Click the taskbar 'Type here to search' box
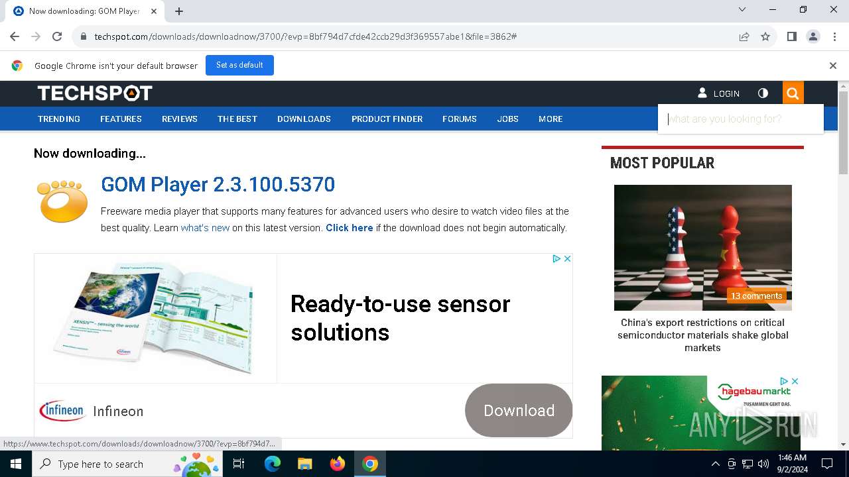 pos(129,464)
